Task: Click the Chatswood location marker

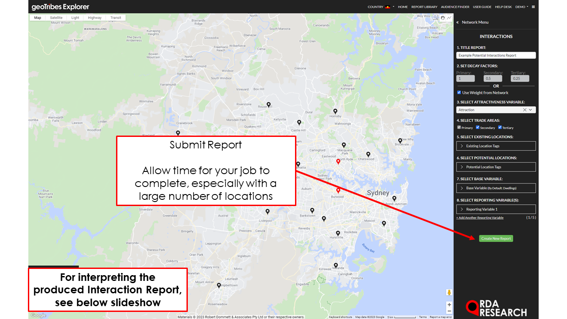Action: (x=368, y=154)
